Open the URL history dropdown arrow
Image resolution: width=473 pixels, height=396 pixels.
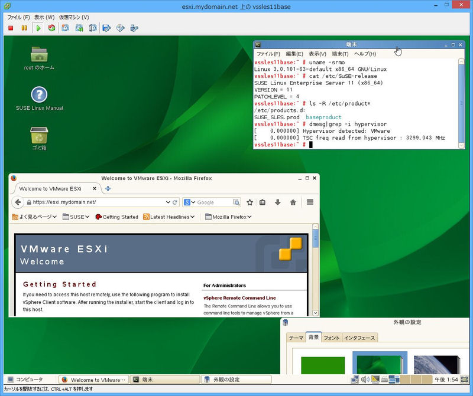coord(168,202)
